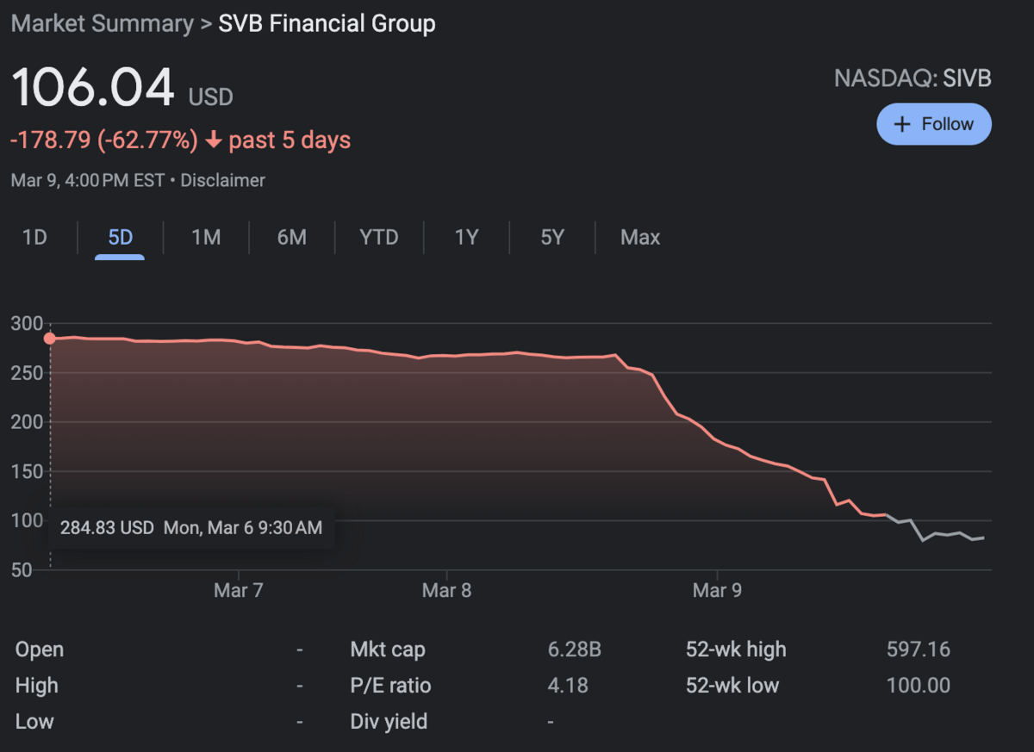Viewport: 1034px width, 752px height.
Task: Select the YTD range tab
Action: 379,238
